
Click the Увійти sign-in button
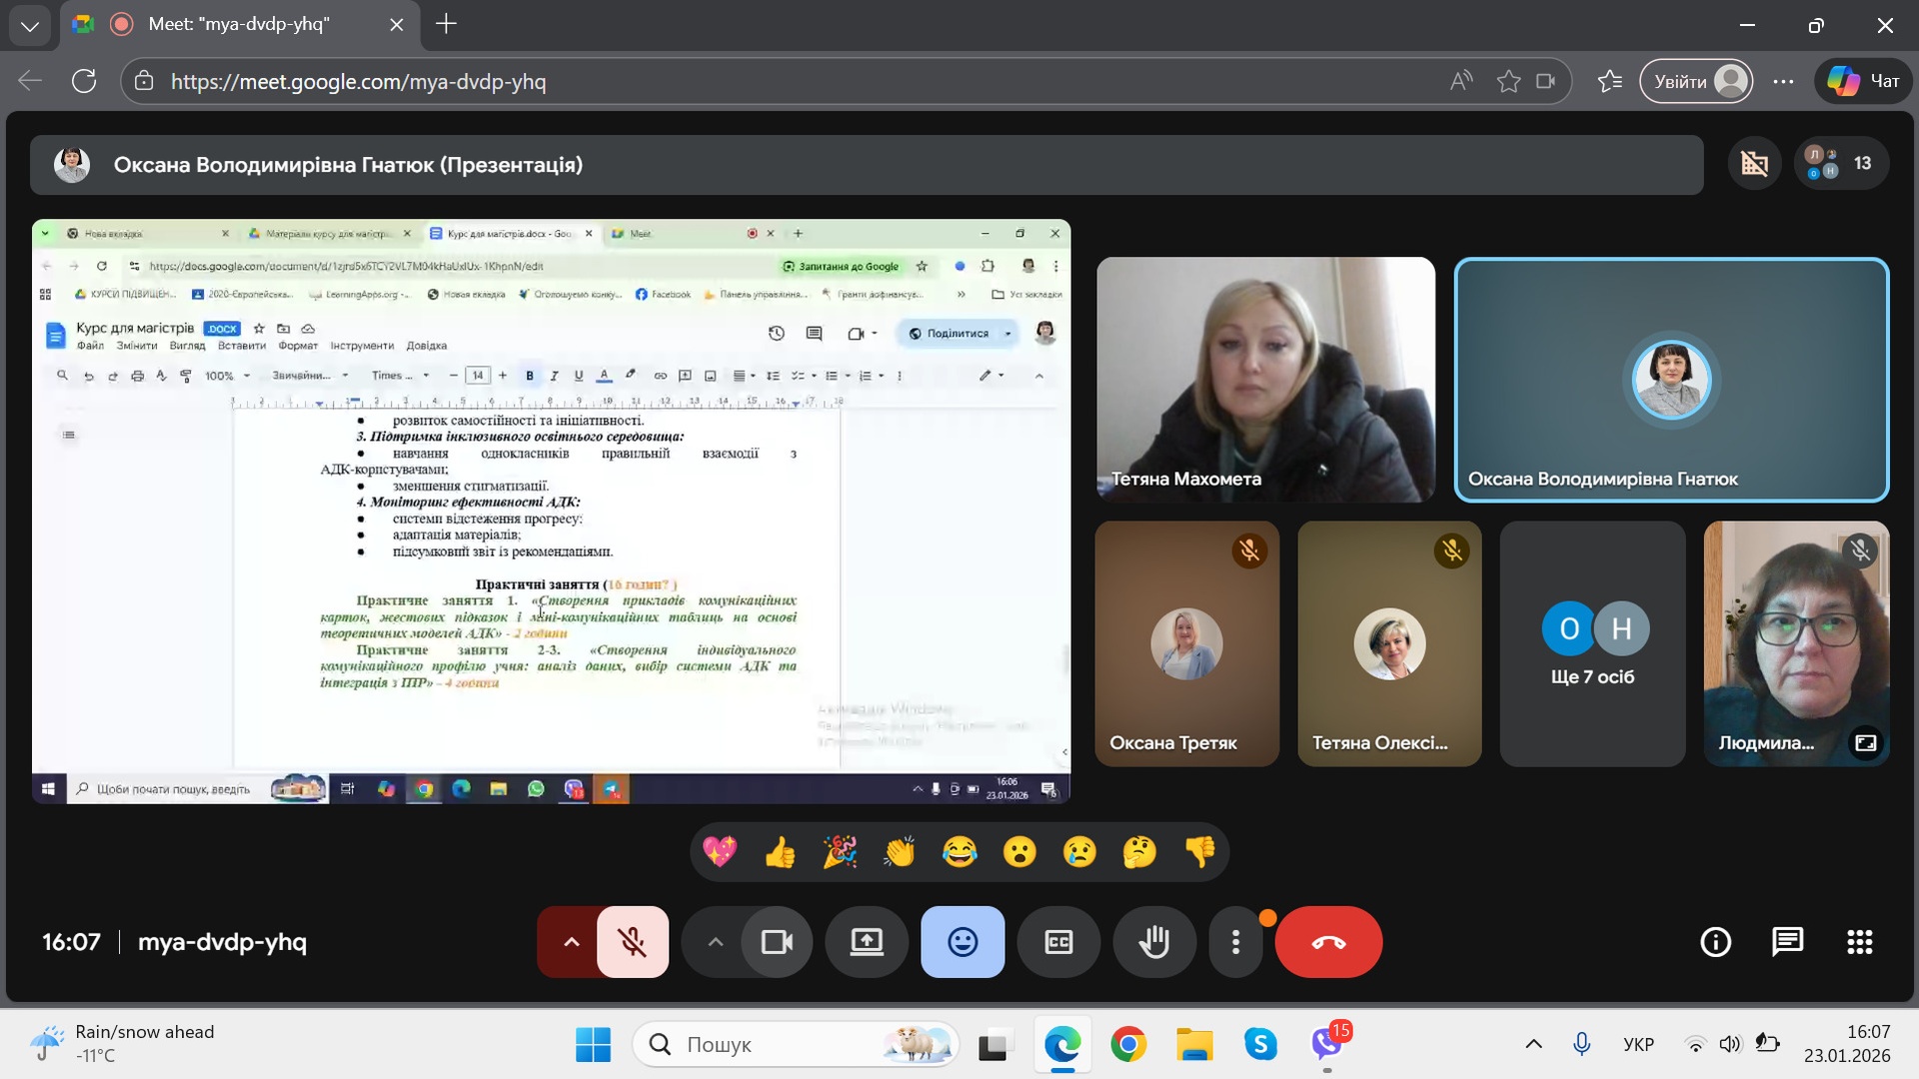[1696, 82]
